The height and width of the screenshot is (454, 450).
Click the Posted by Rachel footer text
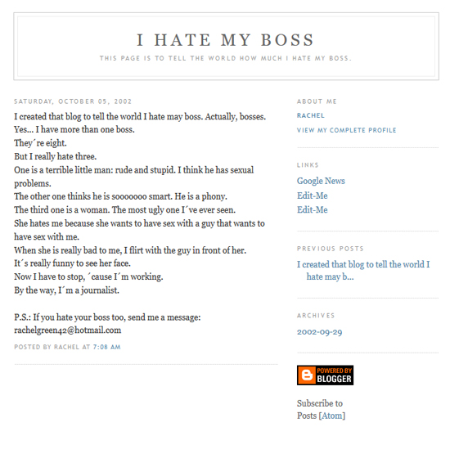(47, 347)
